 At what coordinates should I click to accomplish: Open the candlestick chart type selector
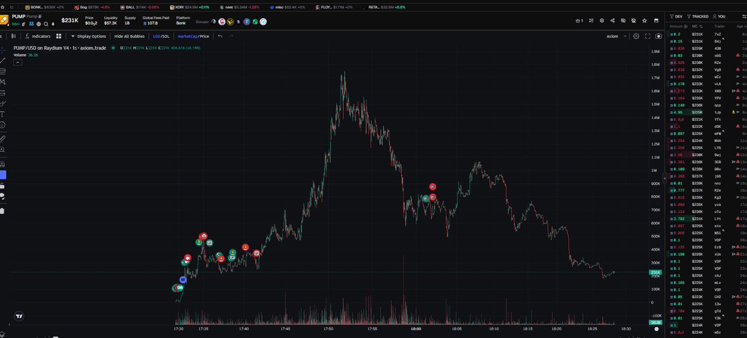(x=13, y=36)
